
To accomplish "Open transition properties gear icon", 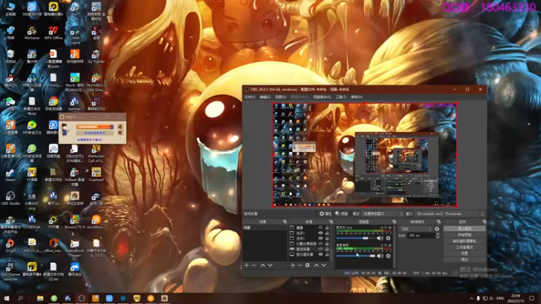I will click(437, 228).
